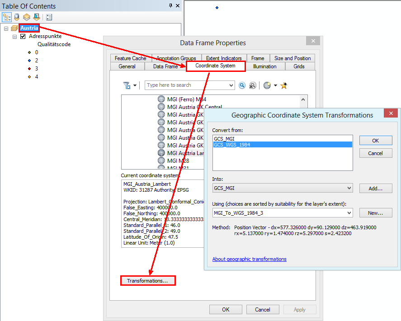The image size is (401, 321).
Task: Uncheck the Adresspunkte layer checkbox
Action: (x=22, y=36)
